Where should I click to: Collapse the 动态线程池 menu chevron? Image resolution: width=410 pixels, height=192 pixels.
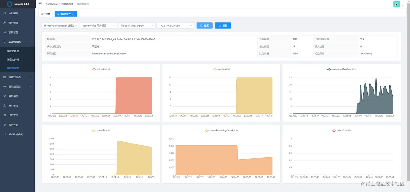[x=30, y=42]
